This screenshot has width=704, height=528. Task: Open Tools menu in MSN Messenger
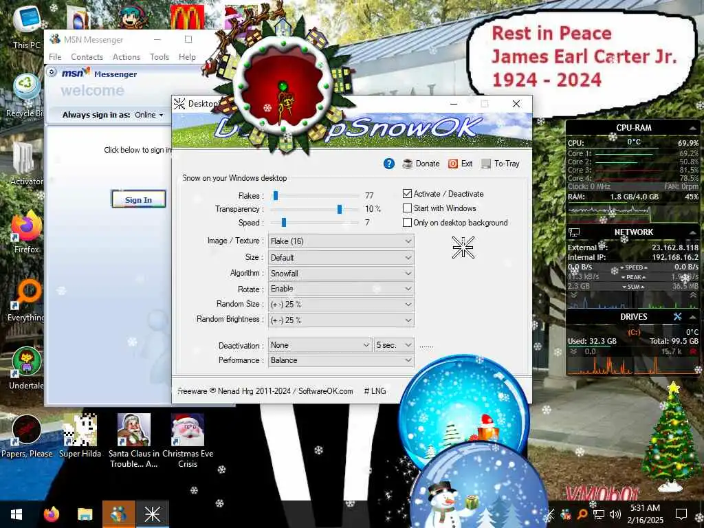(159, 57)
